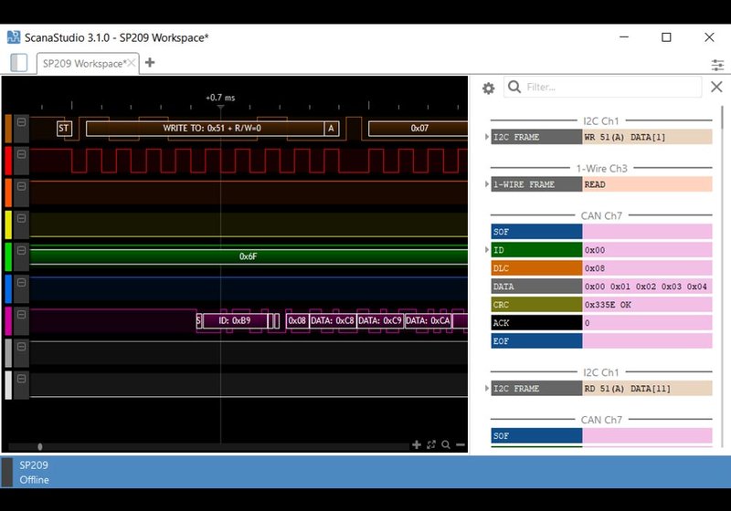Select the DLC 0x08 row
This screenshot has width=731, height=511.
pos(601,268)
